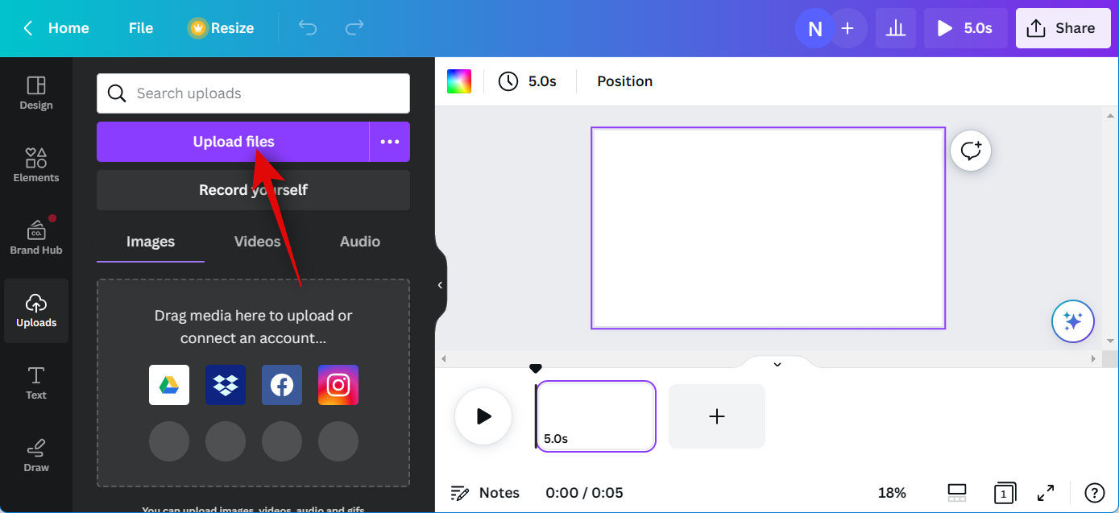
Task: Open Brand Hub in sidebar
Action: pos(36,238)
